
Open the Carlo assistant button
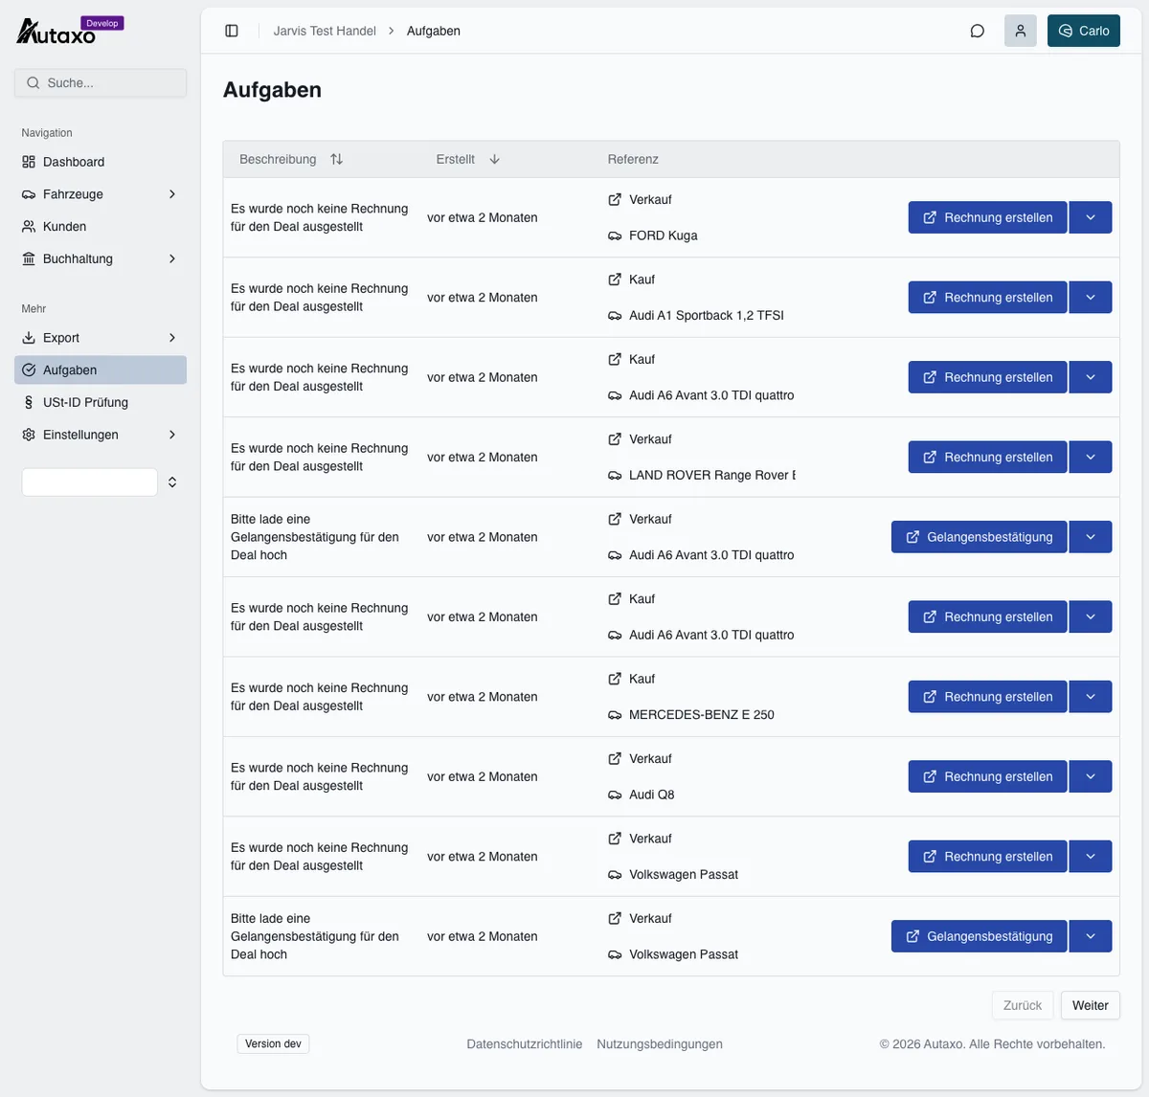pos(1083,31)
